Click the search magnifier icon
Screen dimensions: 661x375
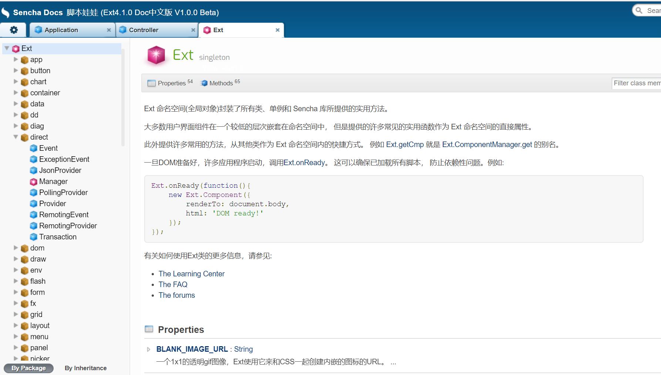click(x=638, y=10)
